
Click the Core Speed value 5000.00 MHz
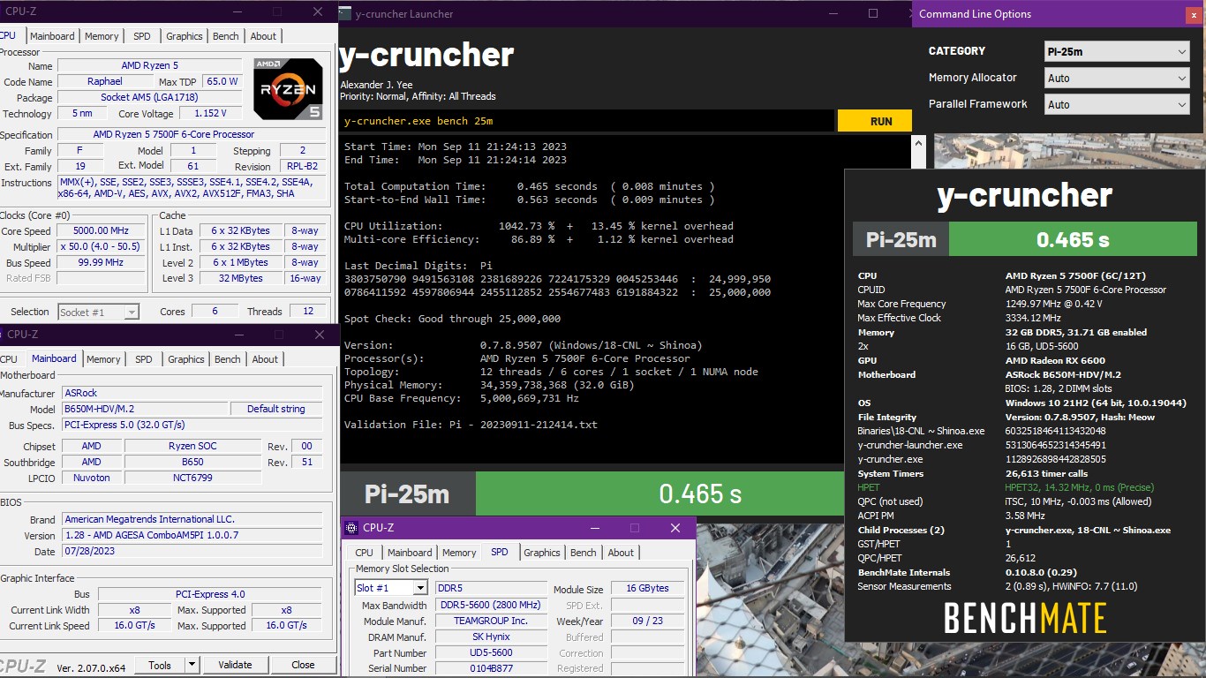pyautogui.click(x=102, y=230)
